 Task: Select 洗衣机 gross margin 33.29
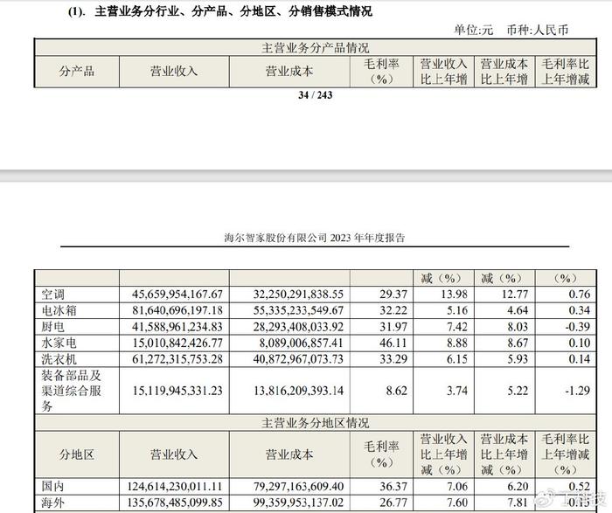click(x=393, y=359)
